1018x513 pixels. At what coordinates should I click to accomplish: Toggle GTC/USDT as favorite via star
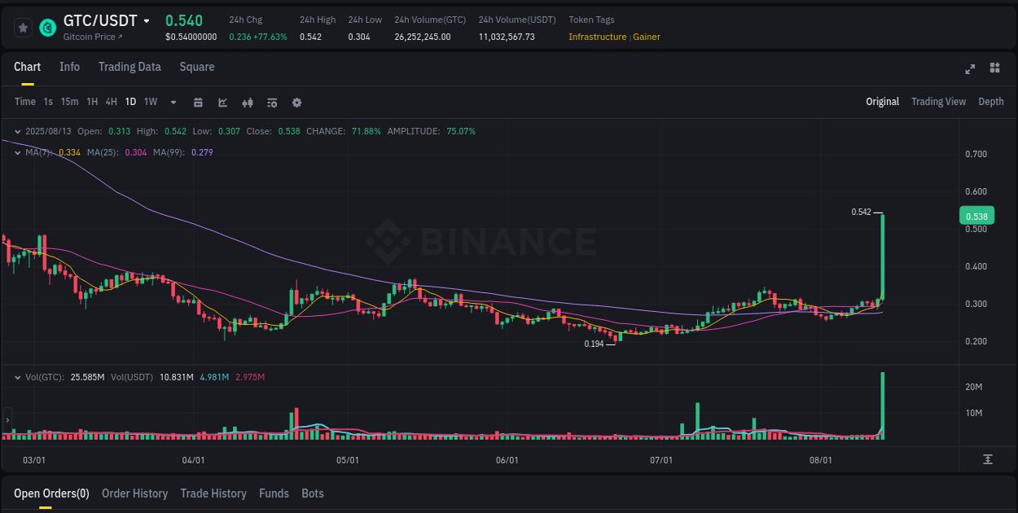point(22,27)
